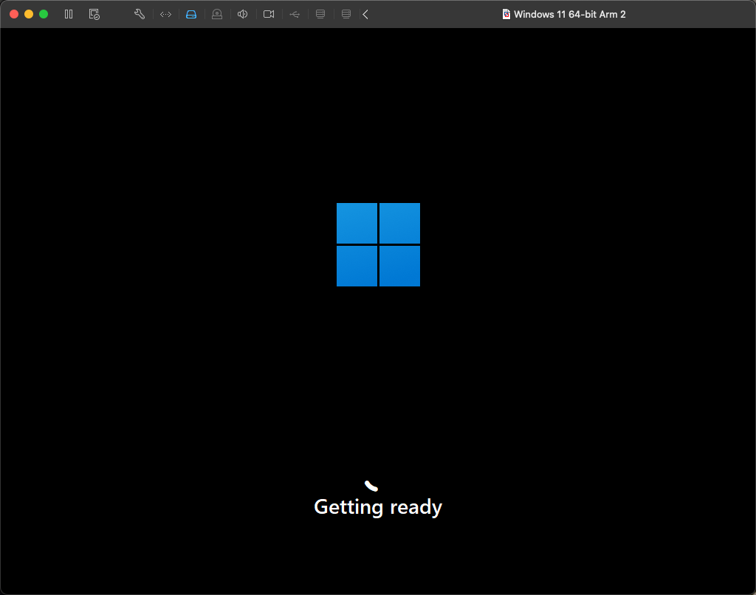Click the Getting ready text

pyautogui.click(x=378, y=506)
